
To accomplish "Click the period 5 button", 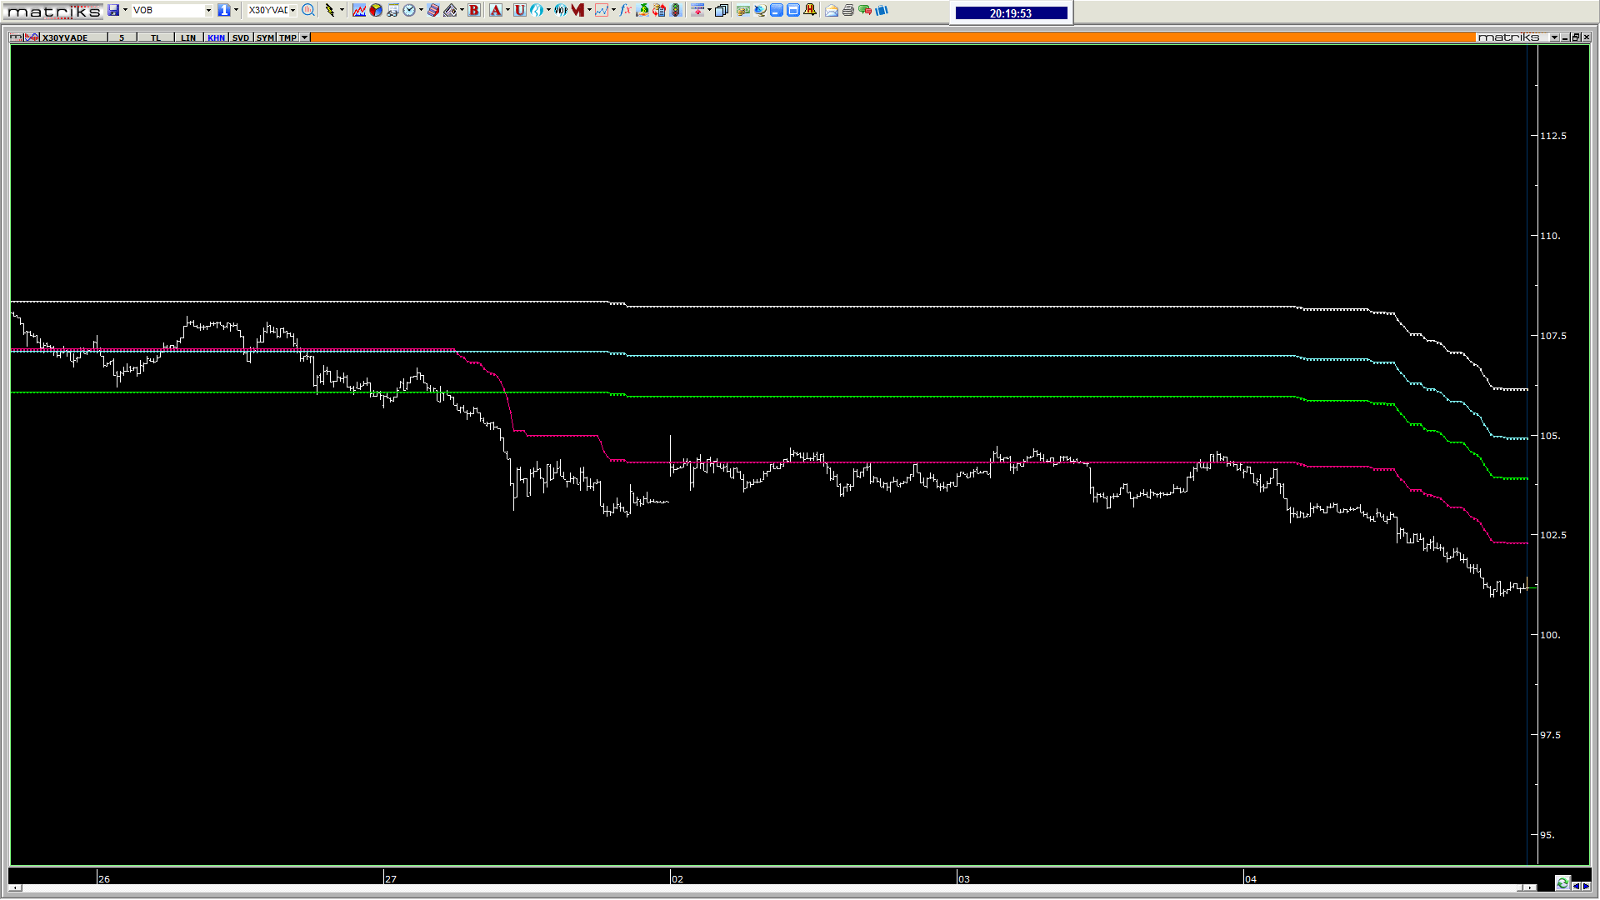I will 122,37.
